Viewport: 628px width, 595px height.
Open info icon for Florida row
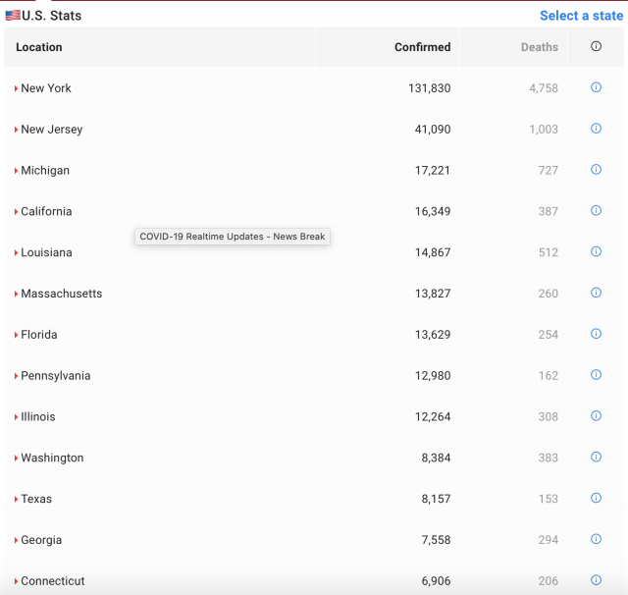[596, 334]
